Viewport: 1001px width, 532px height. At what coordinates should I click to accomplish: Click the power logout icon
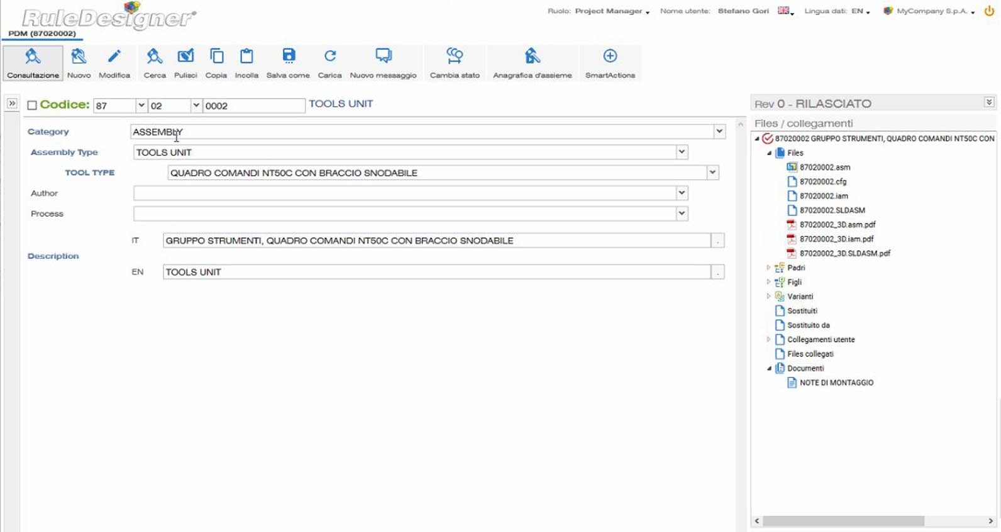pos(989,11)
